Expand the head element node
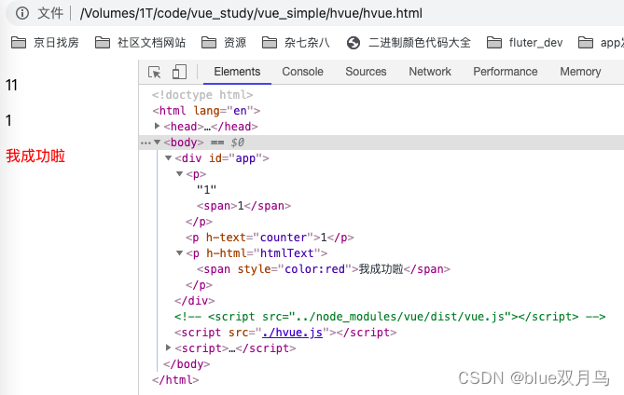The image size is (624, 395). [x=158, y=126]
